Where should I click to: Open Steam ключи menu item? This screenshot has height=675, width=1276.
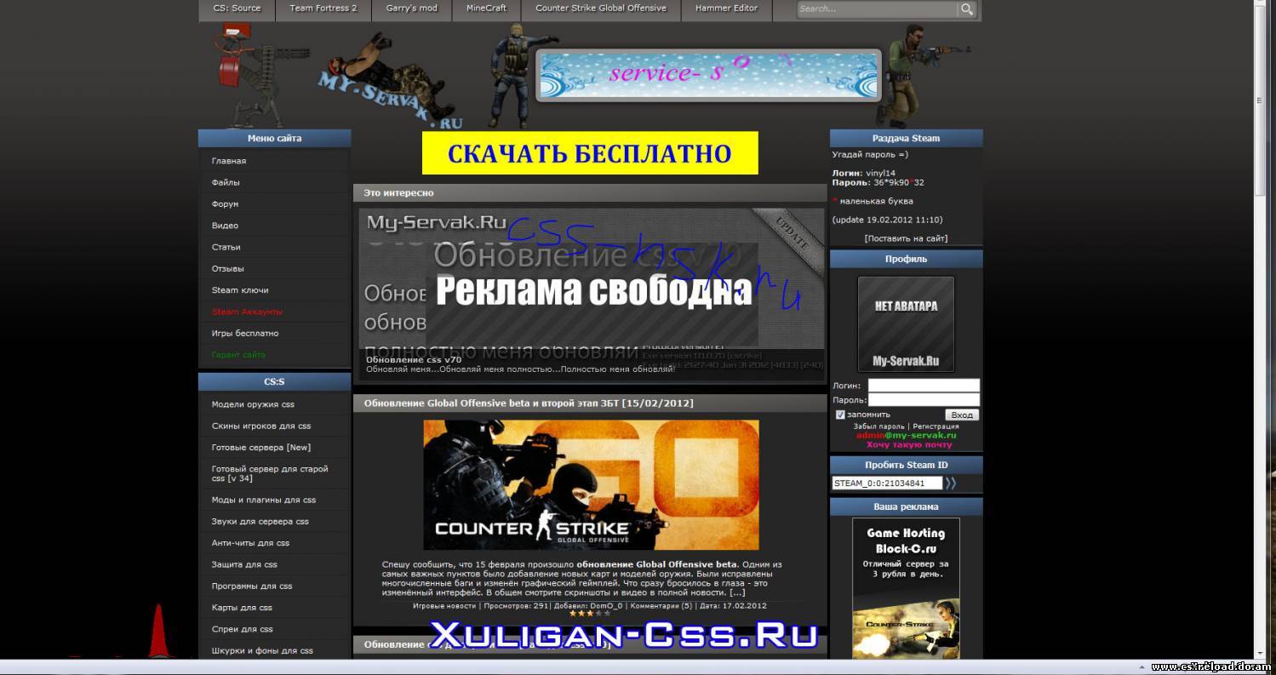tap(240, 290)
